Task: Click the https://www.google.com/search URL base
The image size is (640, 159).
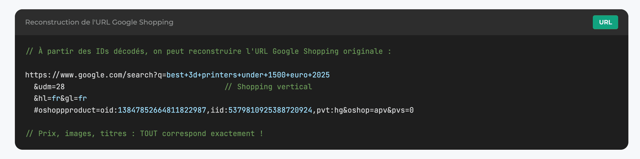Action: [x=91, y=75]
